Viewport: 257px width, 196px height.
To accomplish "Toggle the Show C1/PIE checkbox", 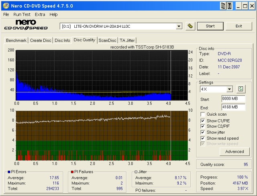I will tap(203, 121).
